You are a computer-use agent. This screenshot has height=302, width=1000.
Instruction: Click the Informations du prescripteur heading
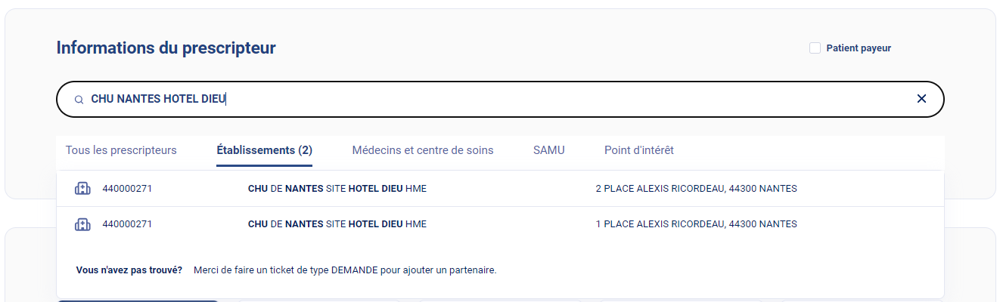tap(166, 48)
